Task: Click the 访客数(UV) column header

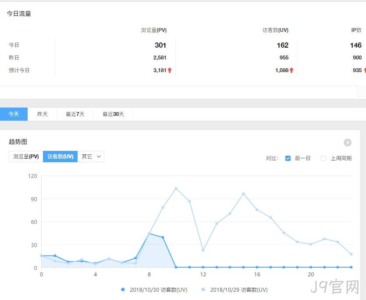Action: pyautogui.click(x=275, y=30)
